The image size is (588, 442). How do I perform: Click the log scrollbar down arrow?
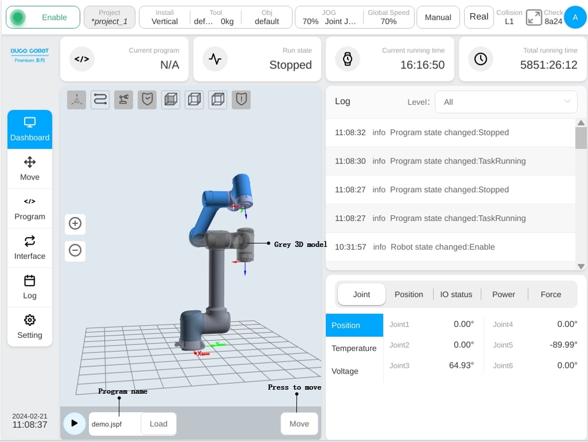pyautogui.click(x=581, y=266)
